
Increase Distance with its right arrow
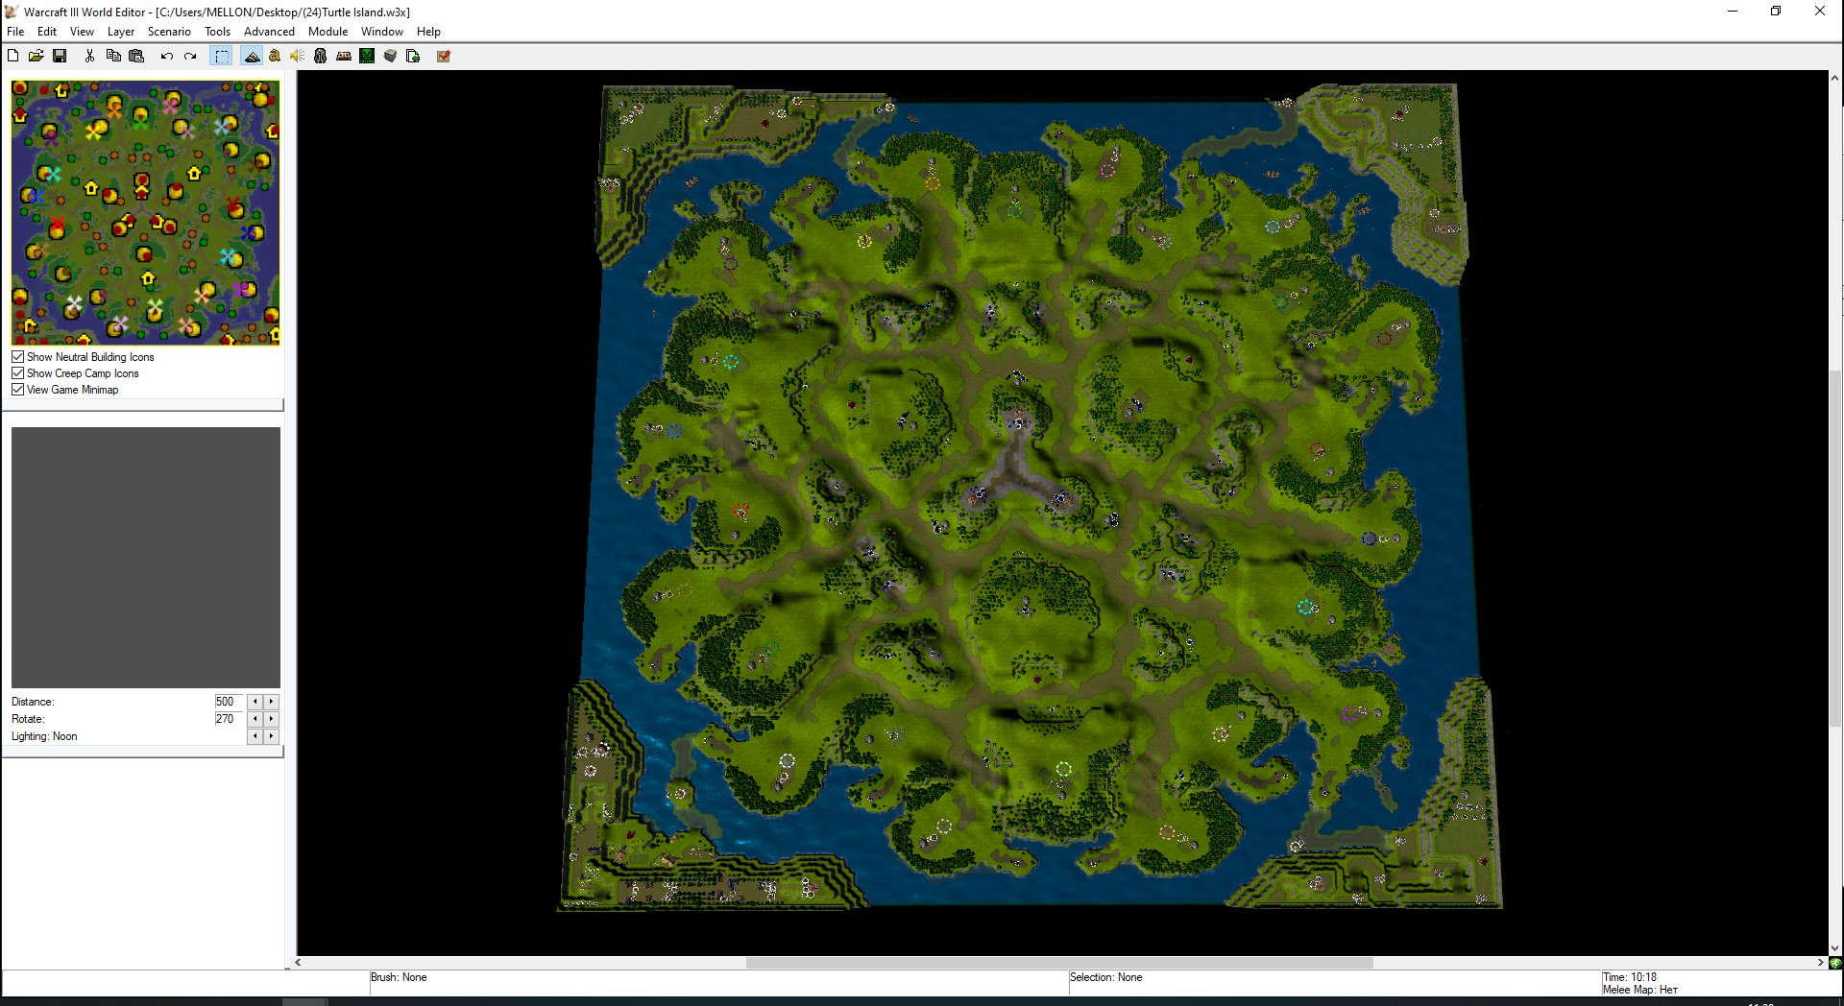pos(272,702)
